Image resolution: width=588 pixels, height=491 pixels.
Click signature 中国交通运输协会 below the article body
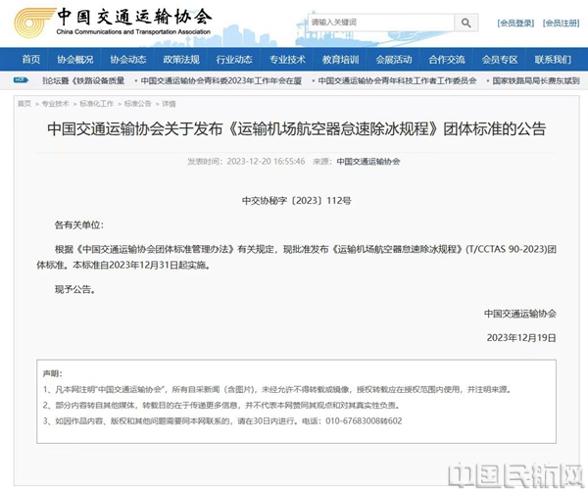[x=520, y=314]
